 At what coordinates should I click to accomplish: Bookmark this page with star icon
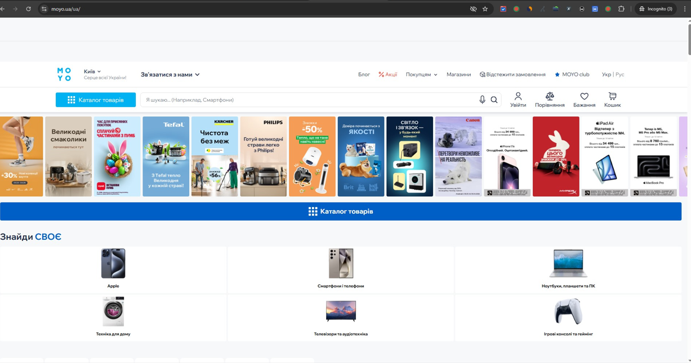pos(485,9)
